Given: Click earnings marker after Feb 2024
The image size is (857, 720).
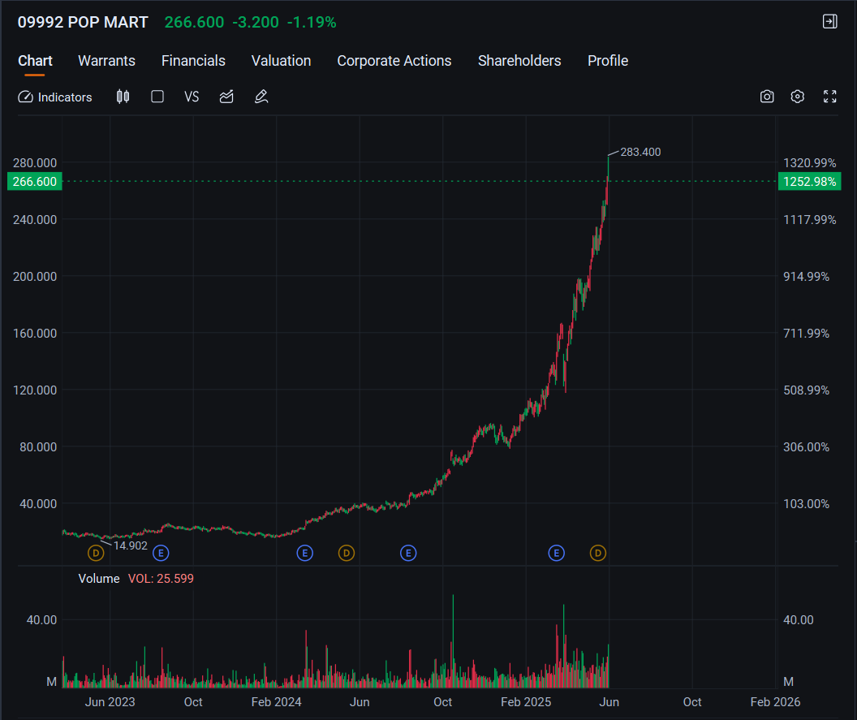Looking at the screenshot, I should (305, 554).
